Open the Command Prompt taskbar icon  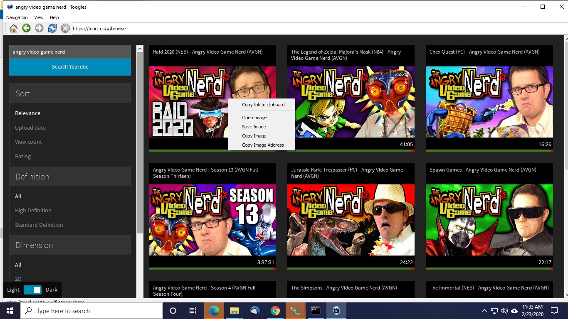[316, 311]
